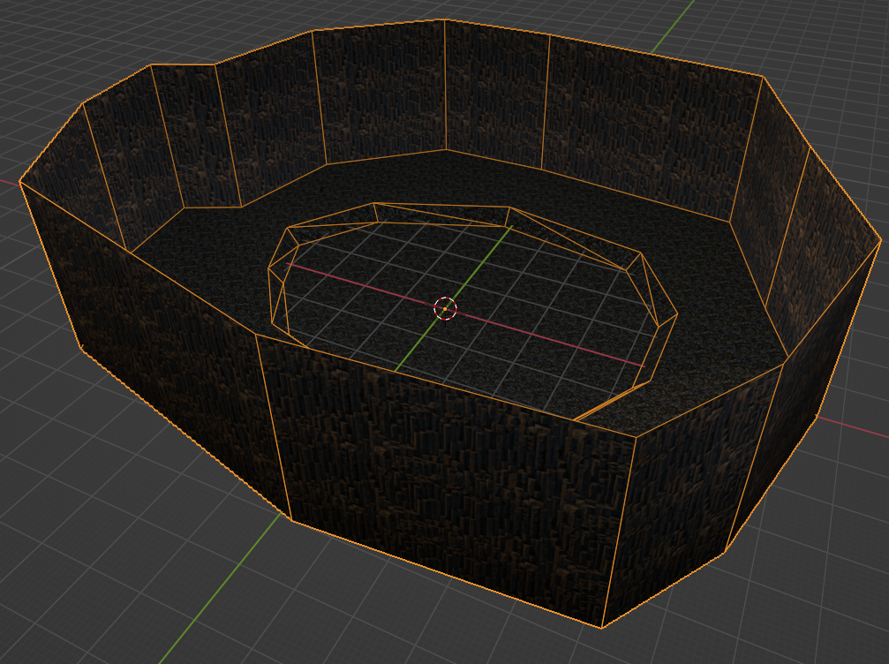Image resolution: width=889 pixels, height=664 pixels.
Task: Click the leftmost top rim corner vertex
Action: [x=19, y=182]
